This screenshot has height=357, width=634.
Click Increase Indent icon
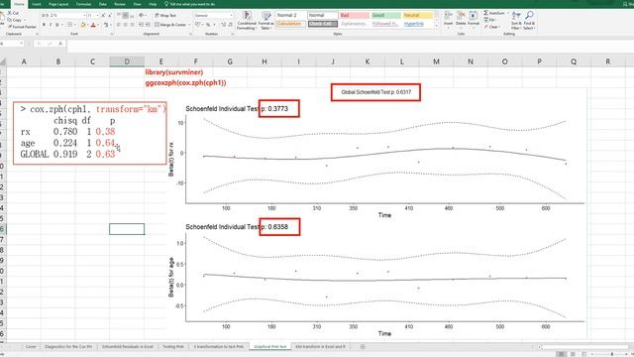coord(148,25)
